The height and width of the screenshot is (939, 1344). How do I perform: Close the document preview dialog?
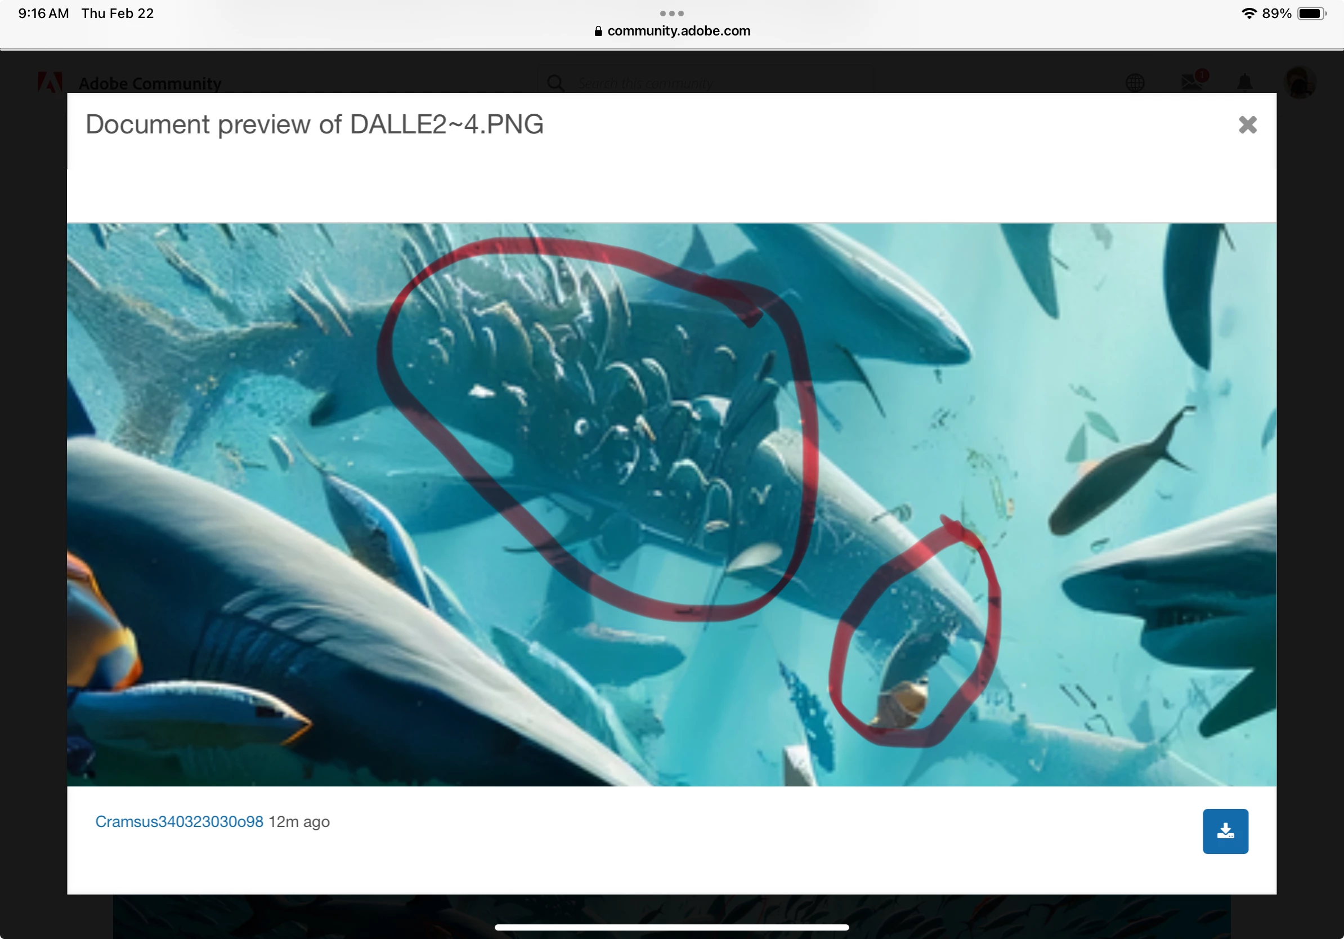(1247, 124)
